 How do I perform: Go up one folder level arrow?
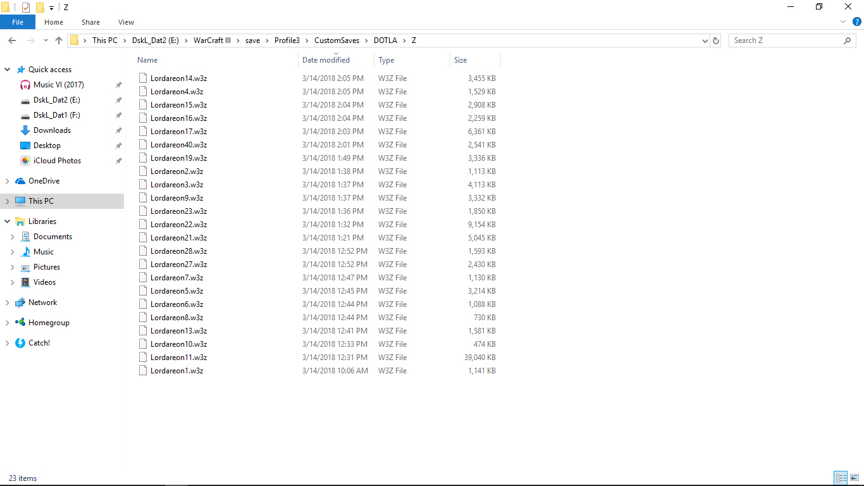59,40
